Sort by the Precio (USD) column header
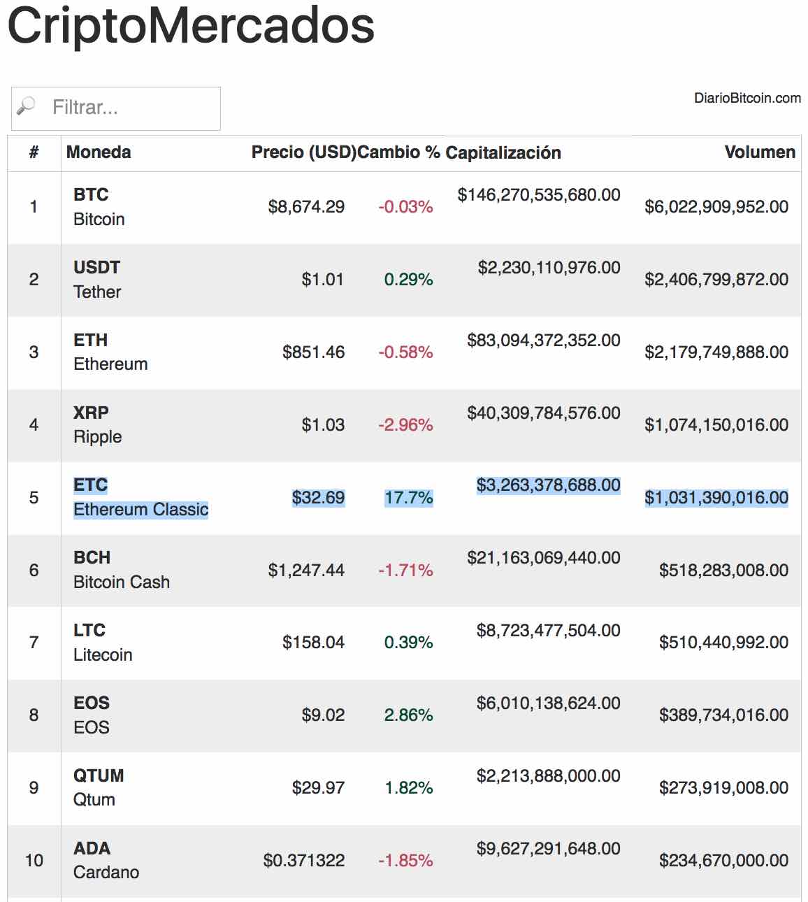 (303, 152)
